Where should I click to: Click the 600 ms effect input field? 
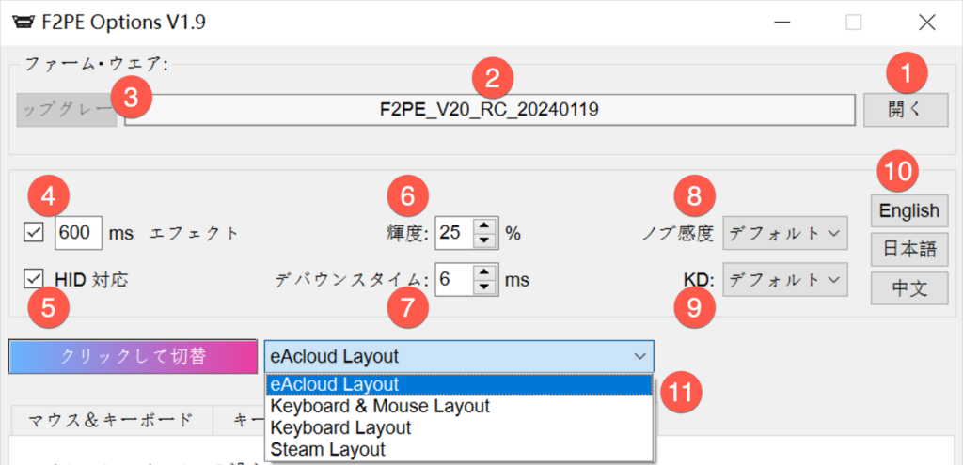[79, 233]
